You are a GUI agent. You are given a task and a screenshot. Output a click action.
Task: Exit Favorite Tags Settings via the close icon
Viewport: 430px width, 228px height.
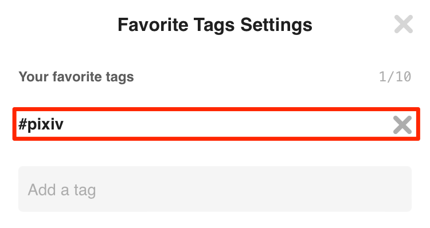[404, 24]
